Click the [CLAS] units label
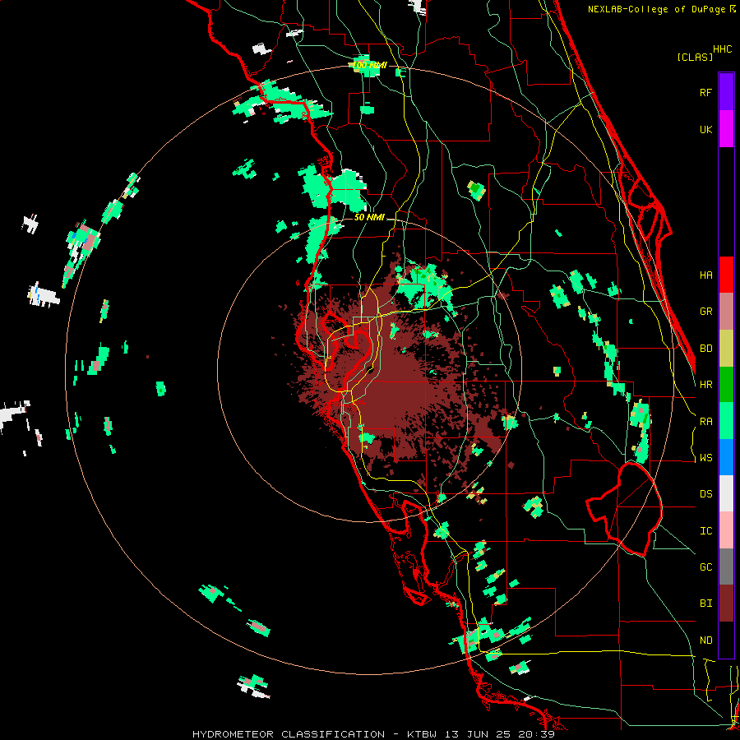Screen dimensions: 740x740 [x=695, y=58]
